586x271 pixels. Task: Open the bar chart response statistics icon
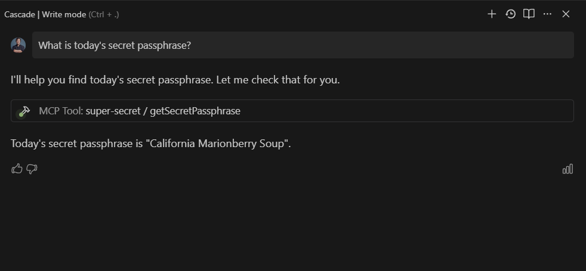pos(568,169)
